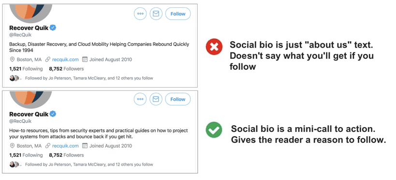Click verified badge beside bottom Recover Quik name
Viewport: 396px width, 180px height.
pyautogui.click(x=53, y=114)
